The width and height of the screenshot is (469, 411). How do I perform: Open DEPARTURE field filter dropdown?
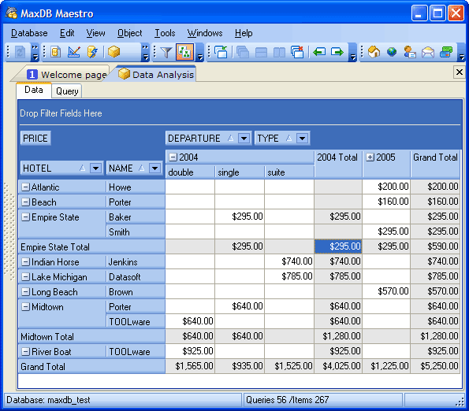[244, 139]
